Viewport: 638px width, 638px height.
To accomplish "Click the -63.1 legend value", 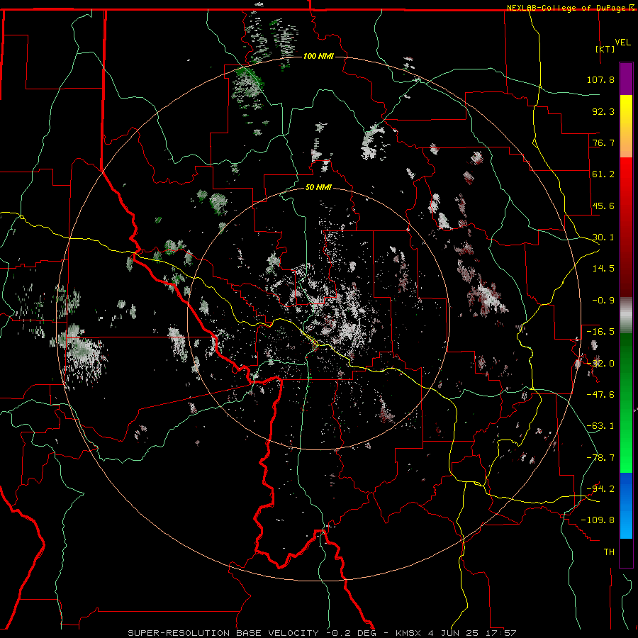I will (600, 426).
